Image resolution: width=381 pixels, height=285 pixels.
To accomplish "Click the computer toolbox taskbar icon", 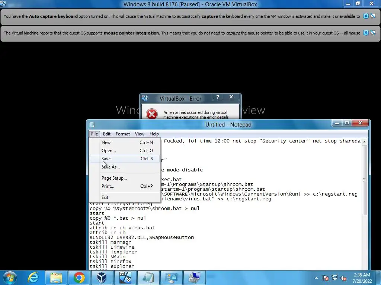I will click(x=194, y=278).
